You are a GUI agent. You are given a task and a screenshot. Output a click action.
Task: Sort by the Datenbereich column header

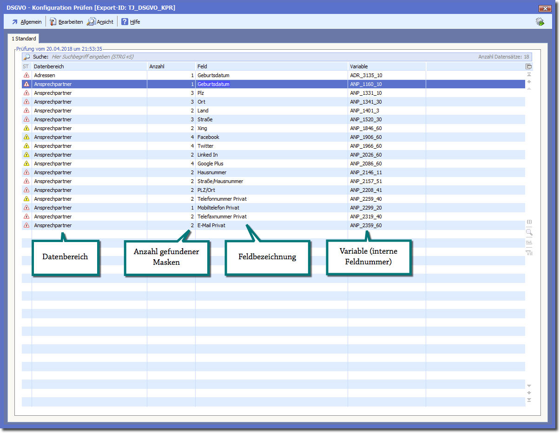click(88, 66)
